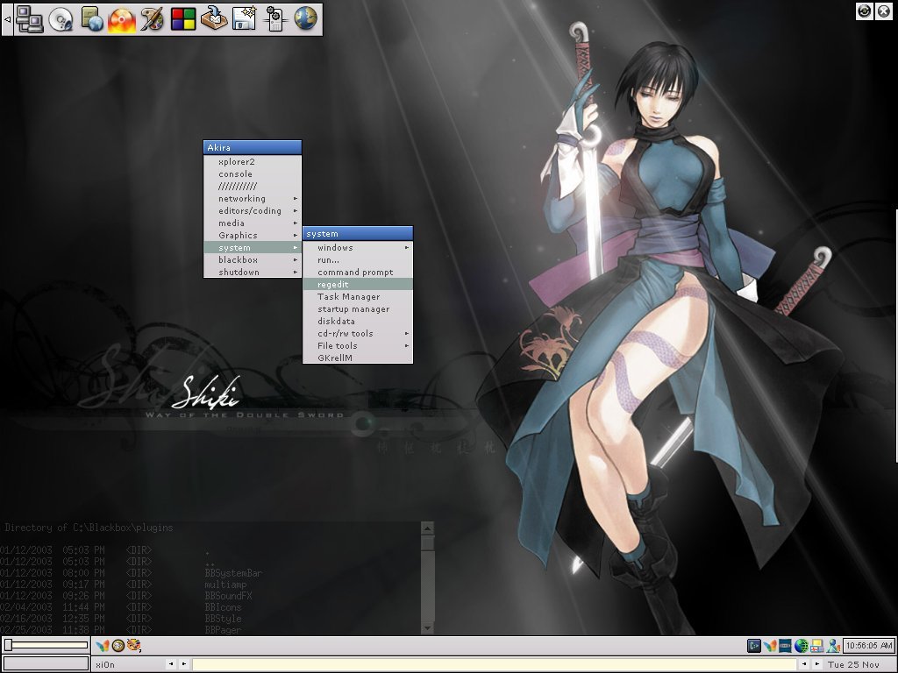Expand the cd-r/rw tools submenu
Viewport: 898px width, 673px height.
coord(358,334)
